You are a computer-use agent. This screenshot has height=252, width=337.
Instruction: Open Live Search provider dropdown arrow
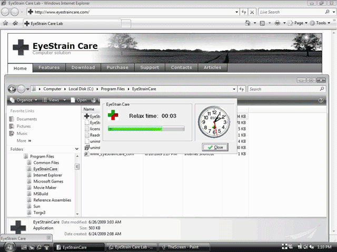(334, 12)
